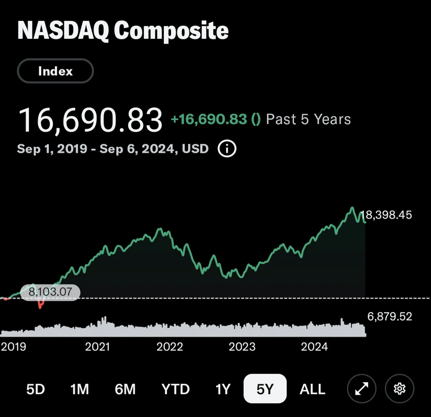431x417 pixels.
Task: Switch to the 1M range
Action: click(x=79, y=389)
